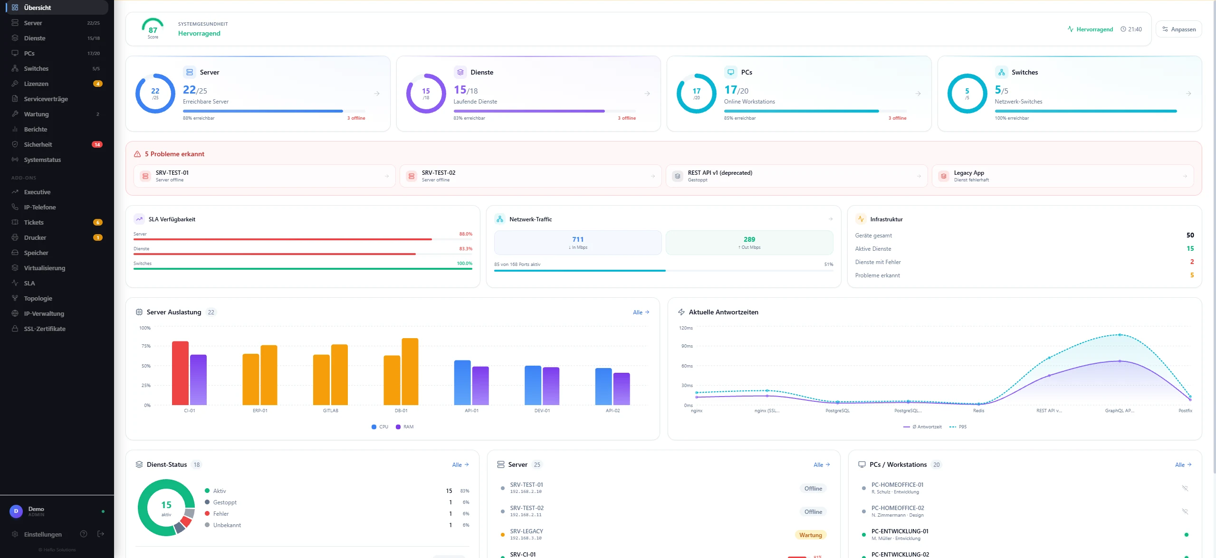The width and height of the screenshot is (1216, 558).
Task: Click the Berichte bar chart icon
Action: coord(15,129)
